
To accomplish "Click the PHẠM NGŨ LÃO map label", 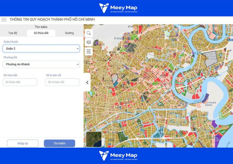I will tap(153, 93).
